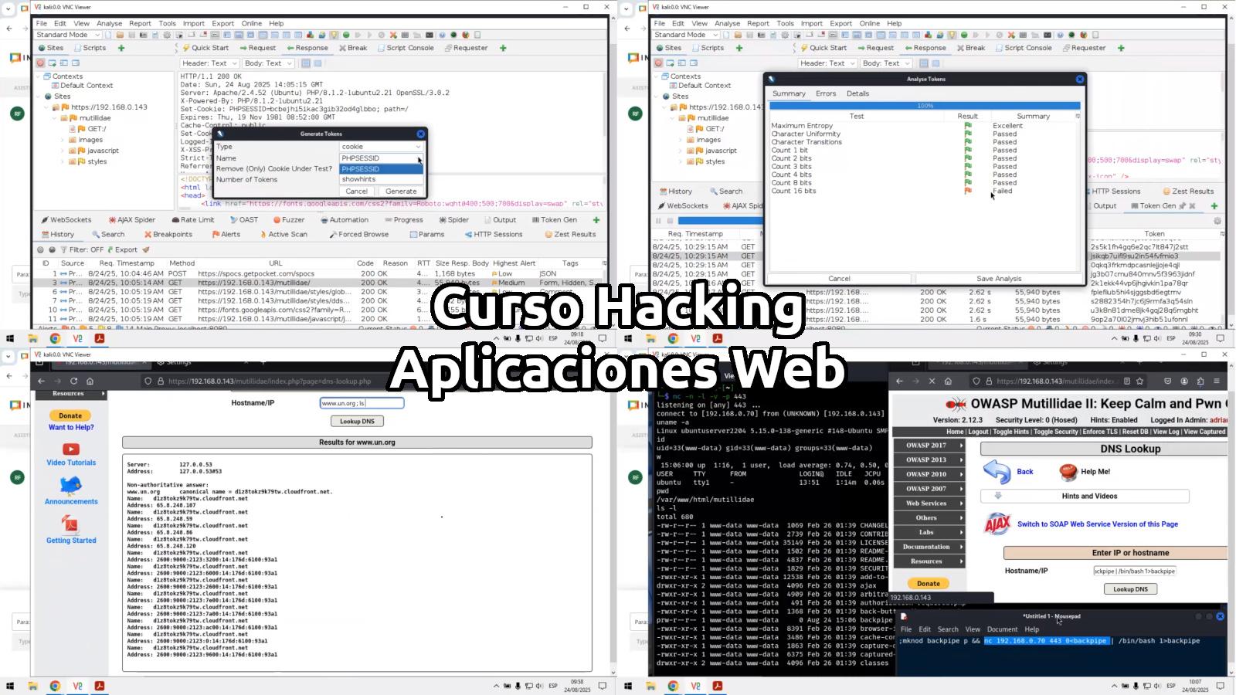Expand the OWASP 2017 side menu
This screenshot has width=1236, height=695.
coord(929,446)
